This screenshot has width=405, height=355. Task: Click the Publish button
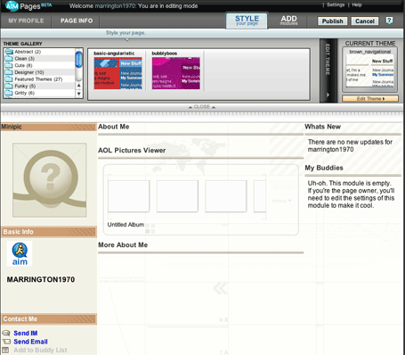[332, 21]
